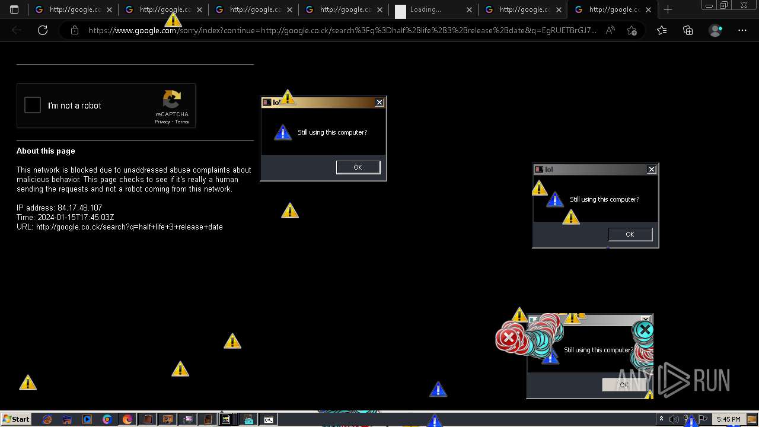
Task: Open the Firefox taskbar icon
Action: pos(127,419)
